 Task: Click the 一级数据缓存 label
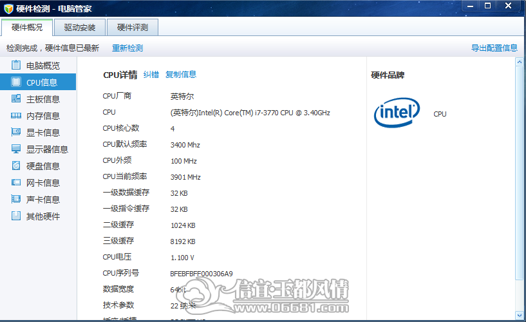click(126, 193)
